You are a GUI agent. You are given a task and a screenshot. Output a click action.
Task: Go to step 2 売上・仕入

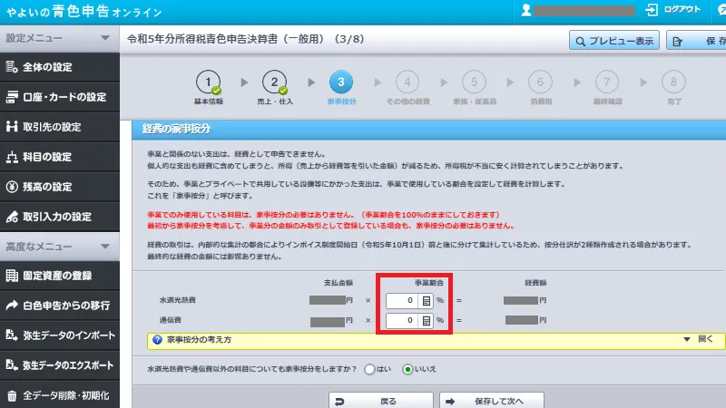pos(275,87)
